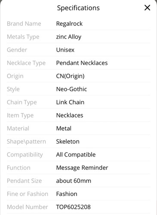Close the Specifications panel
This screenshot has width=157, height=215.
pyautogui.click(x=147, y=8)
